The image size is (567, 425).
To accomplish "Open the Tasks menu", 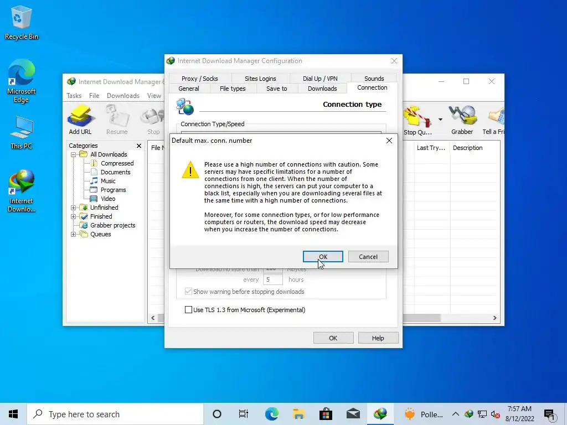I will tap(74, 96).
